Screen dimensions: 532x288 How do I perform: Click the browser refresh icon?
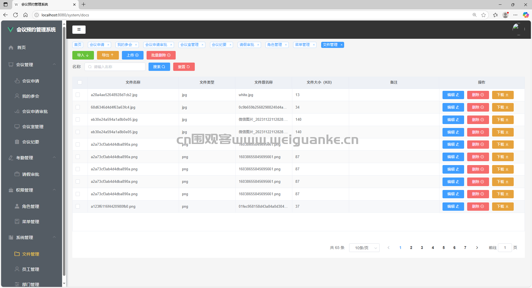(16, 15)
